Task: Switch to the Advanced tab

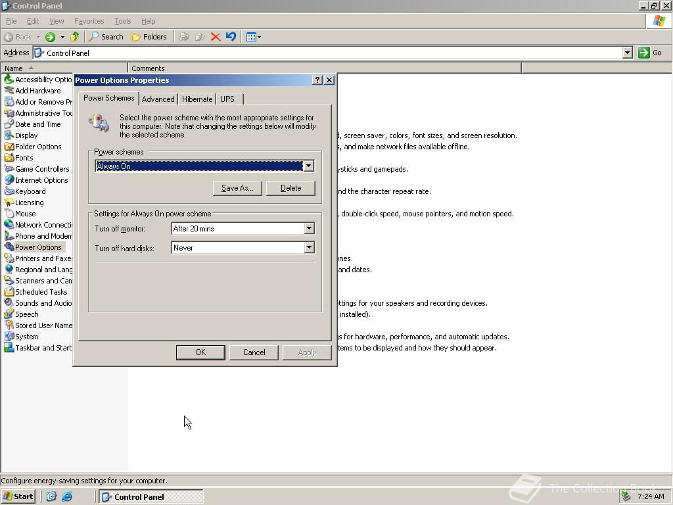Action: point(158,99)
